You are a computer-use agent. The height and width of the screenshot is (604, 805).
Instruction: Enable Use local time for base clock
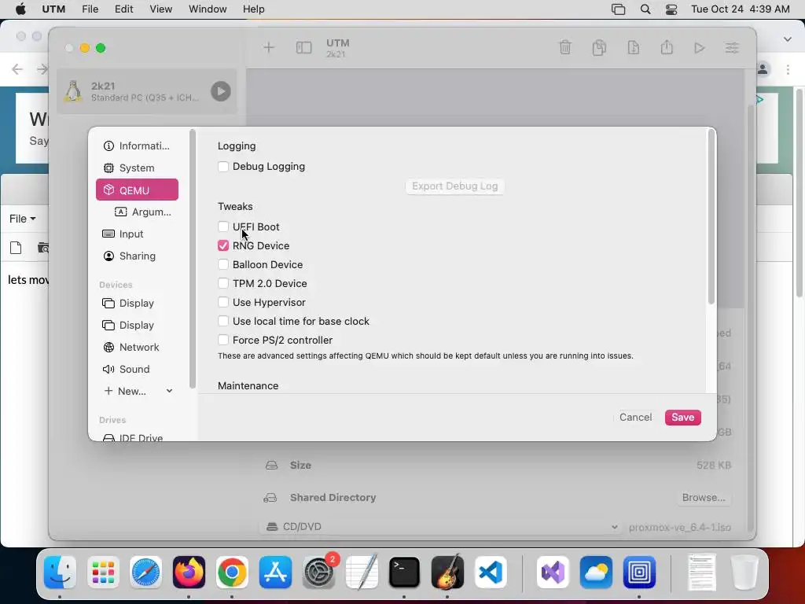(222, 321)
